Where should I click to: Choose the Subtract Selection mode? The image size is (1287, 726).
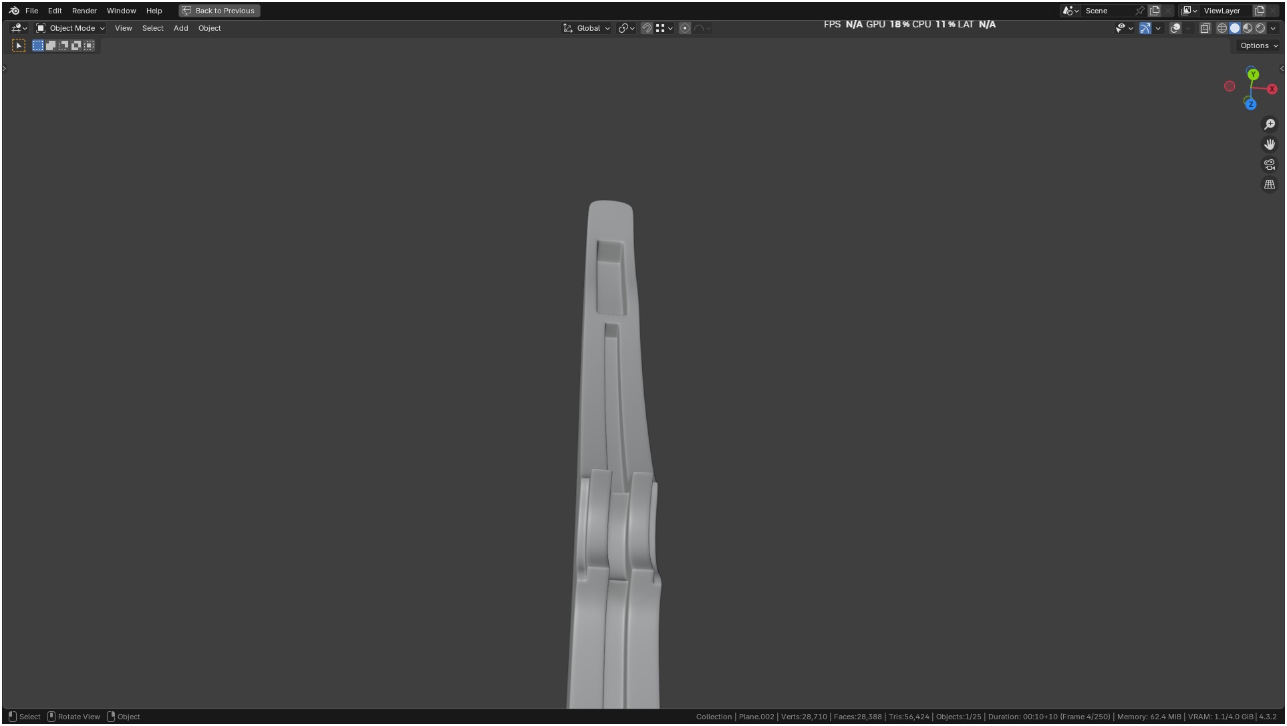(63, 45)
